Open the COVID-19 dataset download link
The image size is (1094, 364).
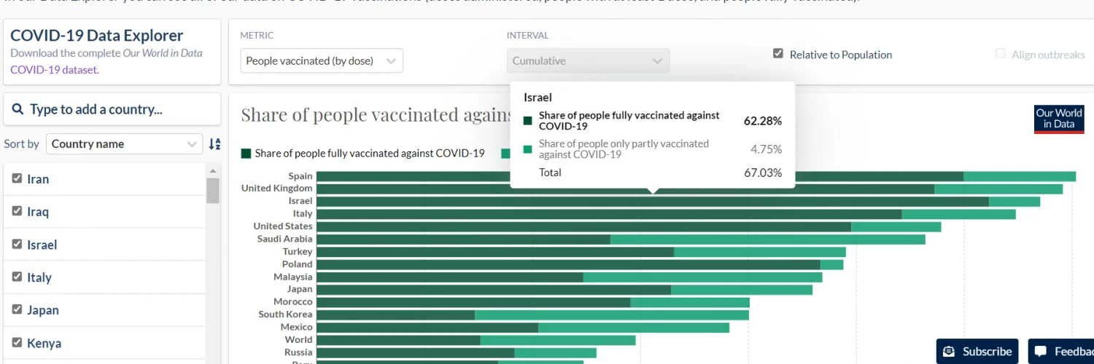(54, 70)
